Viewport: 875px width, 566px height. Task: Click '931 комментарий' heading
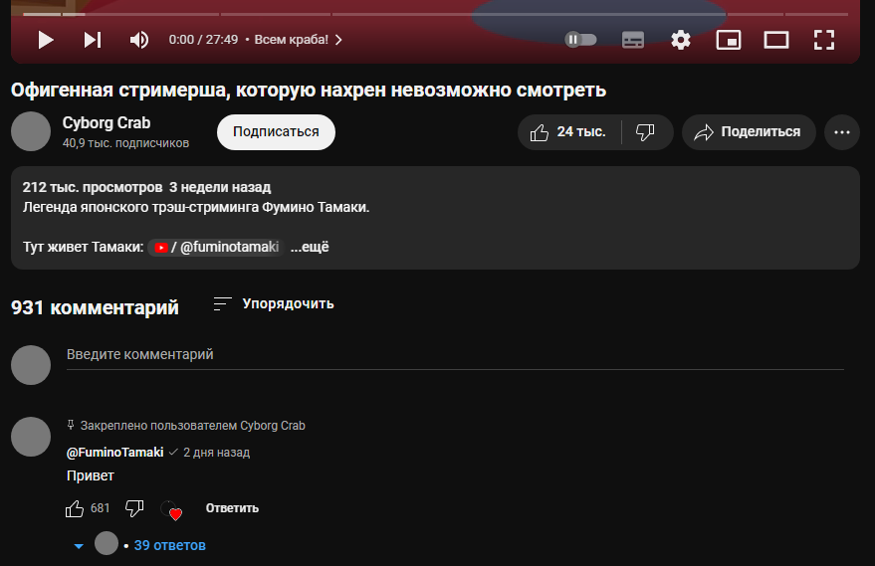pyautogui.click(x=95, y=307)
